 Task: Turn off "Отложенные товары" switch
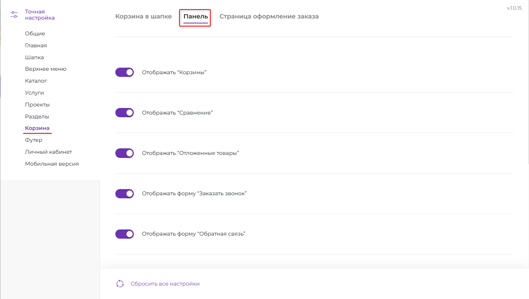point(125,153)
